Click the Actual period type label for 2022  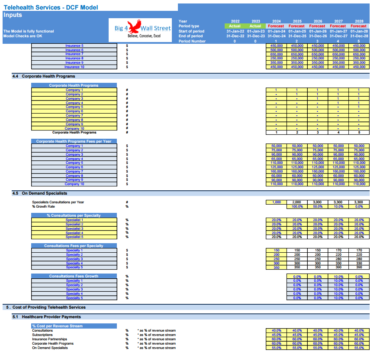[235, 26]
